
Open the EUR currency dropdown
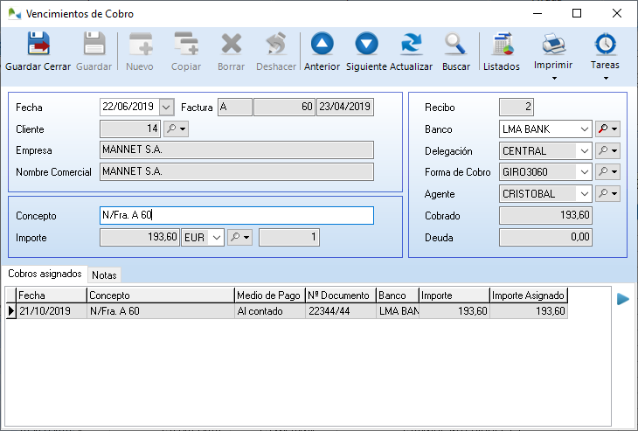(x=217, y=237)
